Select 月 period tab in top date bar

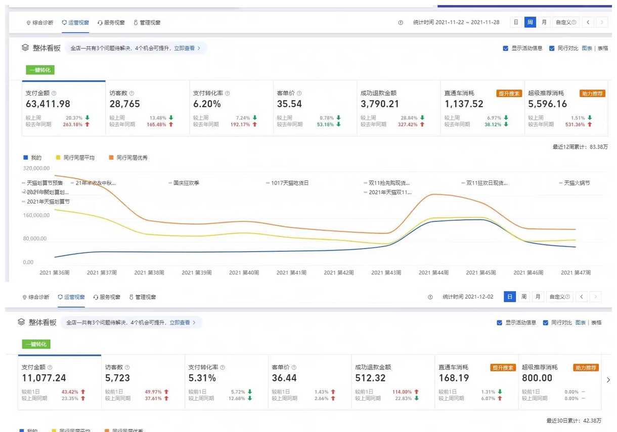click(544, 22)
